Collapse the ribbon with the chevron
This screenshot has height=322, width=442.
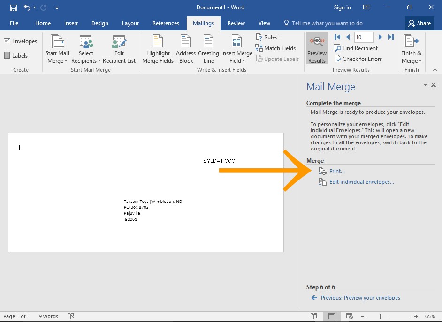click(x=435, y=70)
